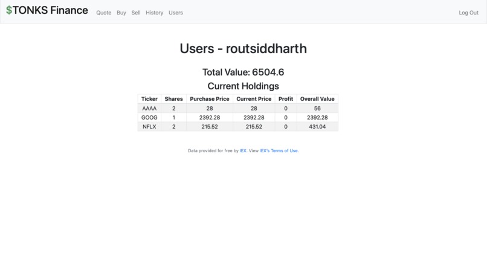Click the NFLX shares count 2

pos(173,127)
